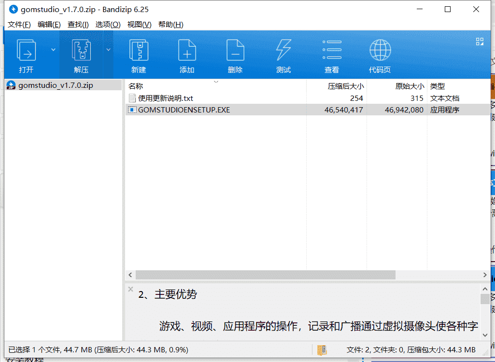Open the 查找(I) menu
495x362 pixels.
pos(78,25)
